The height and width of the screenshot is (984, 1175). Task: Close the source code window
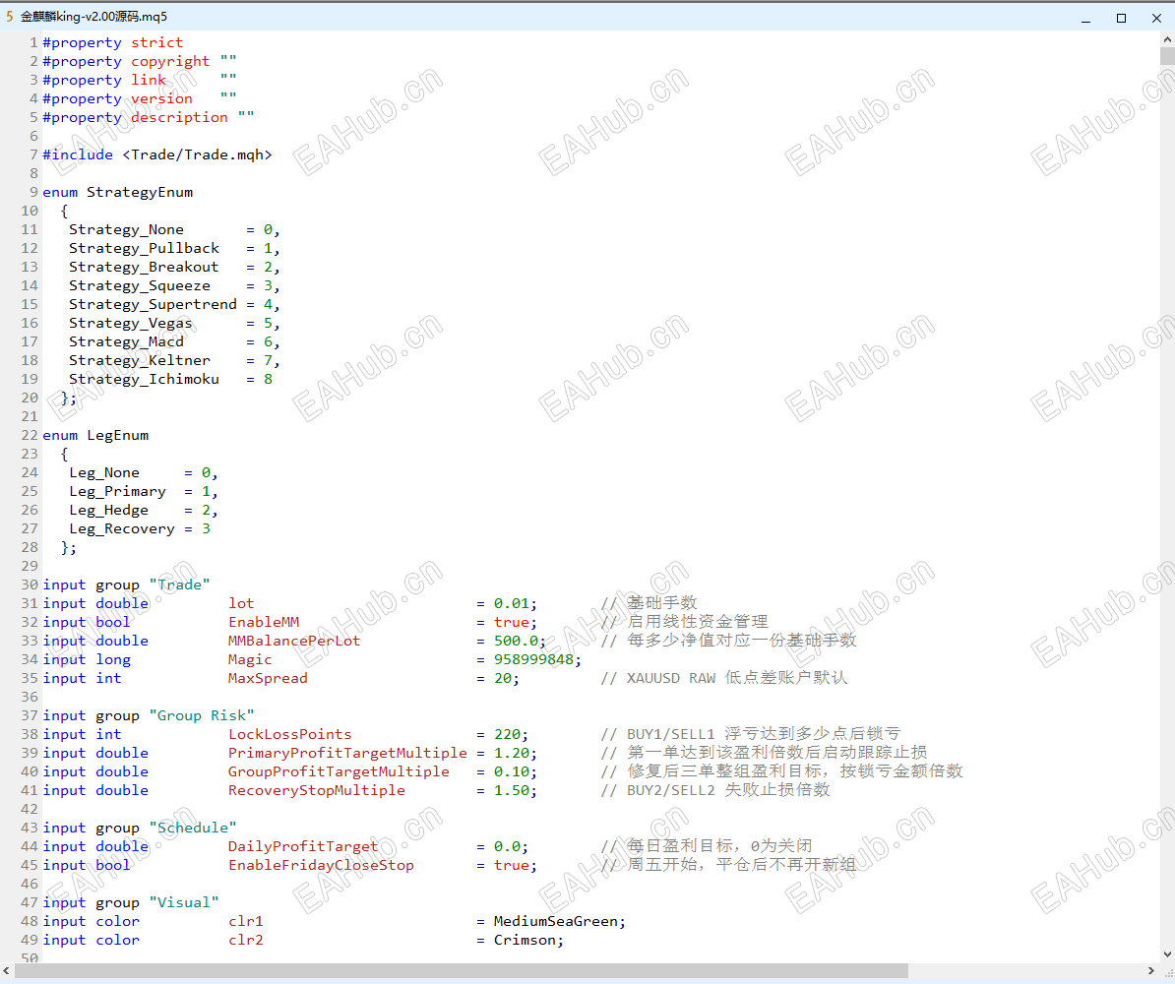[x=1156, y=18]
